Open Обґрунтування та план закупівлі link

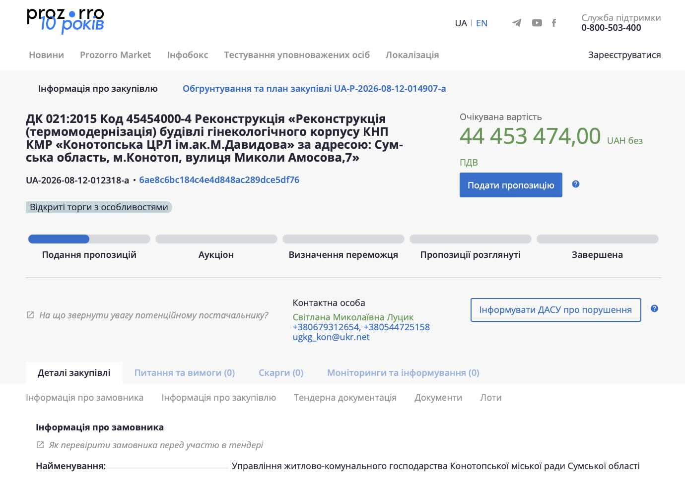tap(314, 89)
